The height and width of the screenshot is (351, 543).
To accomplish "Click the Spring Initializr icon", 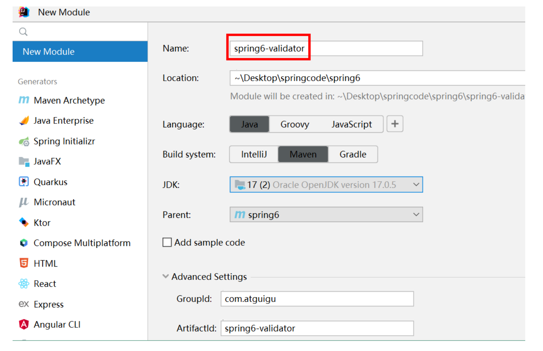I will pyautogui.click(x=24, y=142).
